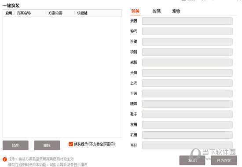Click the orange info tip icon
The width and height of the screenshot is (242, 167).
tap(5, 159)
